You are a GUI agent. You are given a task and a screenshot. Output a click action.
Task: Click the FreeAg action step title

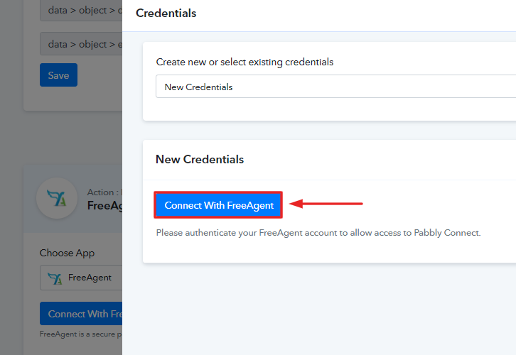click(104, 206)
